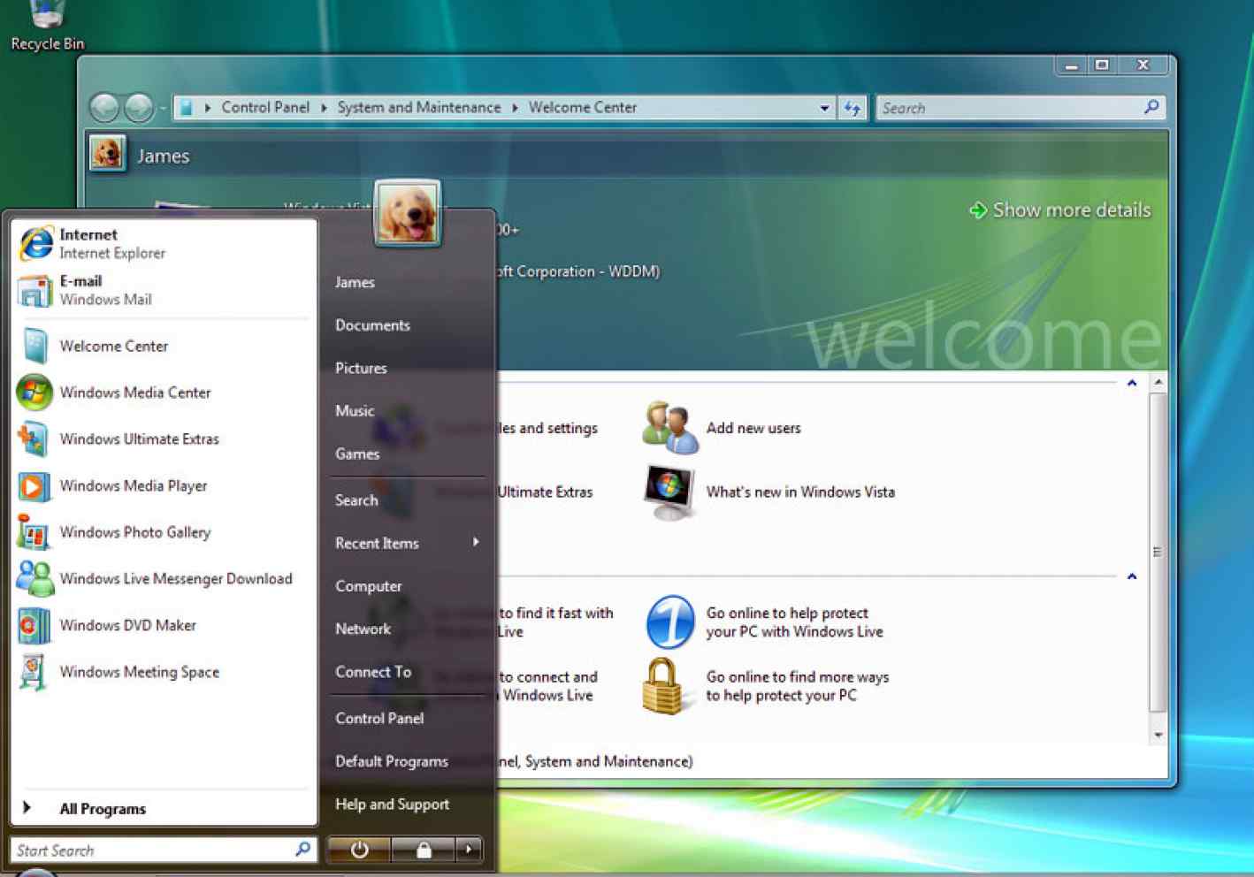The width and height of the screenshot is (1254, 877).
Task: Open What's new in Windows Vista
Action: click(x=799, y=492)
